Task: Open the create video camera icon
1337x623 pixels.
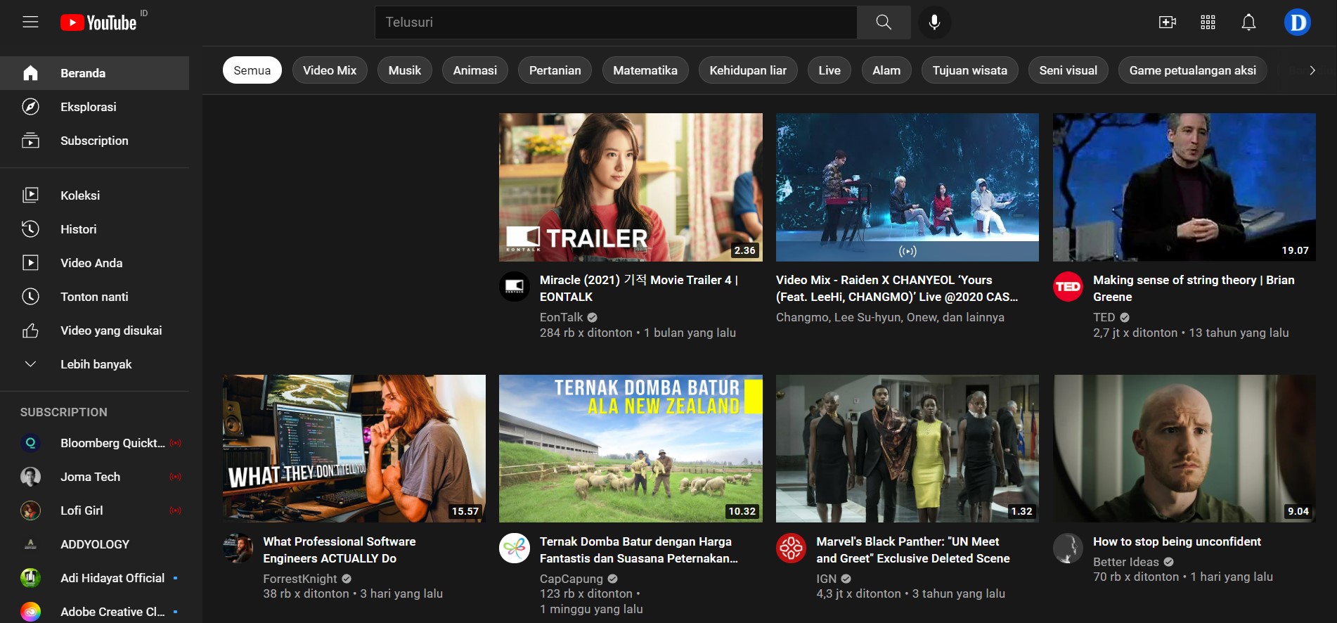Action: pos(1168,23)
